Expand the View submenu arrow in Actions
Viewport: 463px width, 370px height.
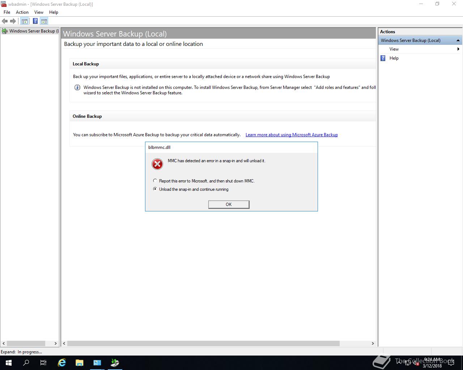click(x=458, y=49)
